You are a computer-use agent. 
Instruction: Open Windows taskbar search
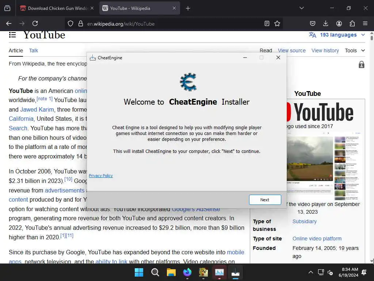[155, 272]
